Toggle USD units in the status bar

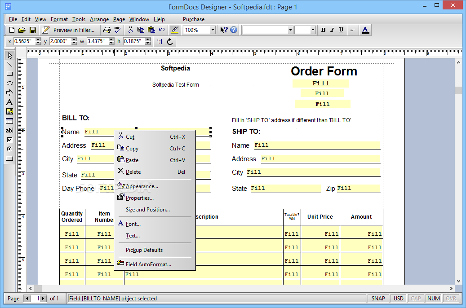pyautogui.click(x=398, y=298)
